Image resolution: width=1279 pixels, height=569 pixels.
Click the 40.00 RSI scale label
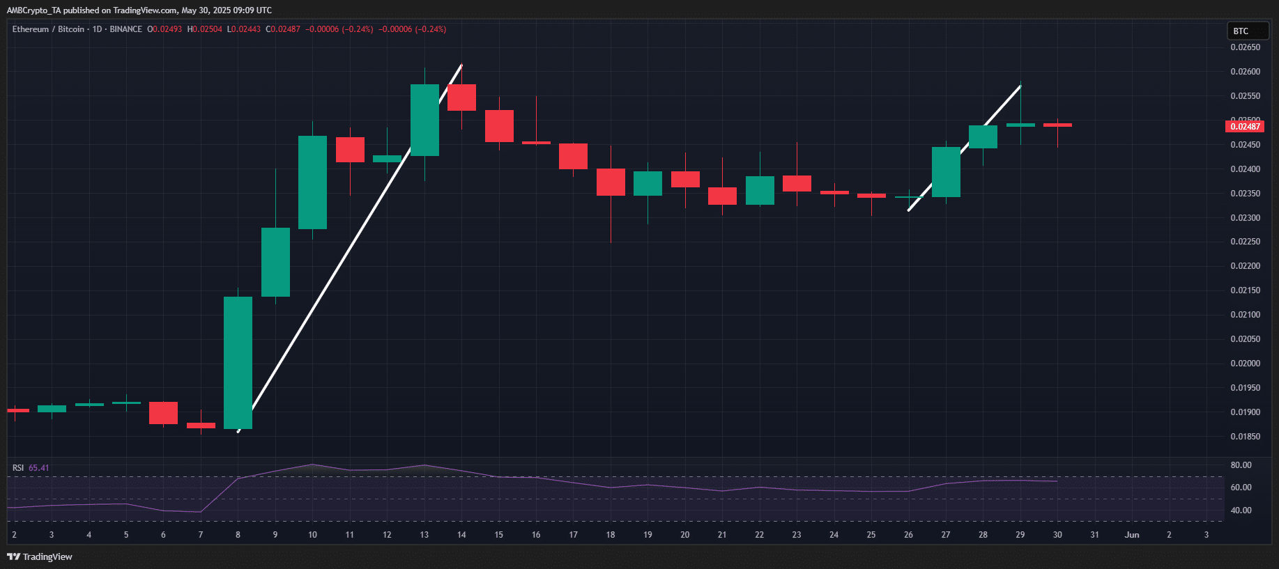click(1241, 510)
